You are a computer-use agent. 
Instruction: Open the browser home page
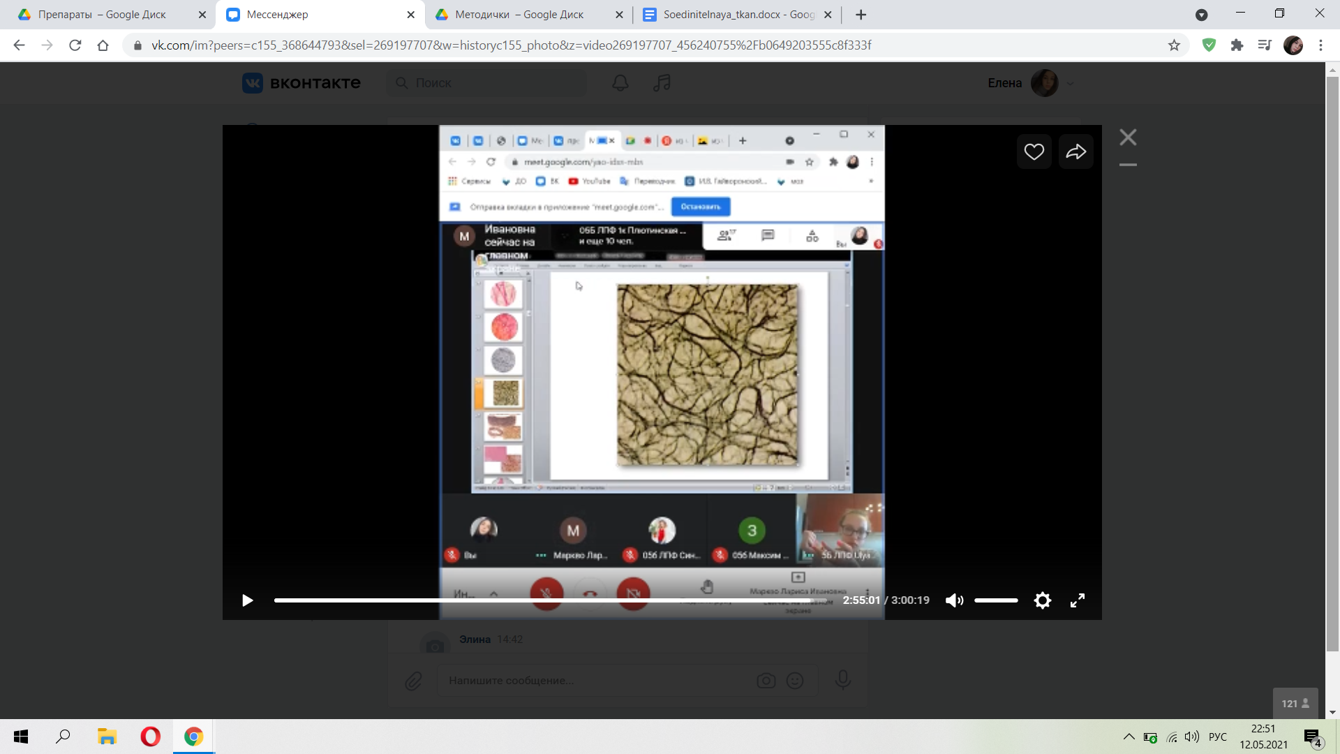103,45
